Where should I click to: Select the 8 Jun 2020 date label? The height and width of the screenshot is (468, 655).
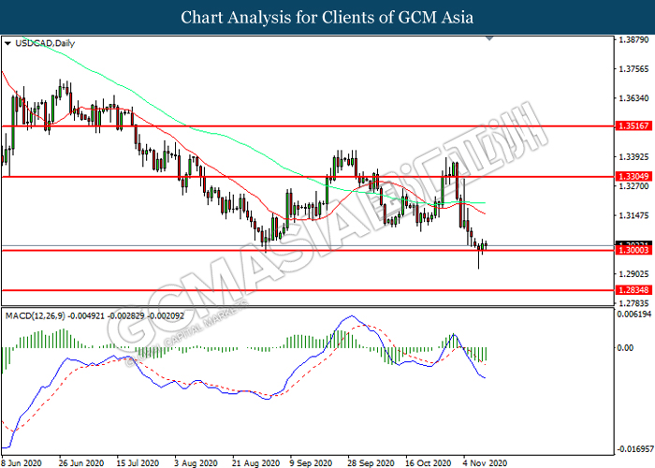point(24,462)
